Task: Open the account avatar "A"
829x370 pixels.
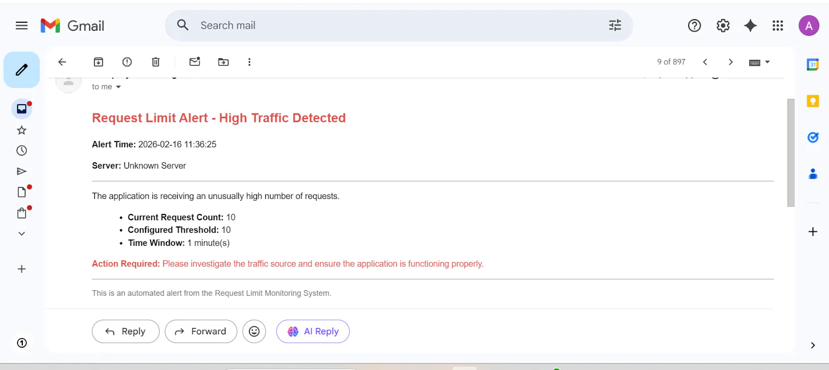Action: tap(809, 25)
